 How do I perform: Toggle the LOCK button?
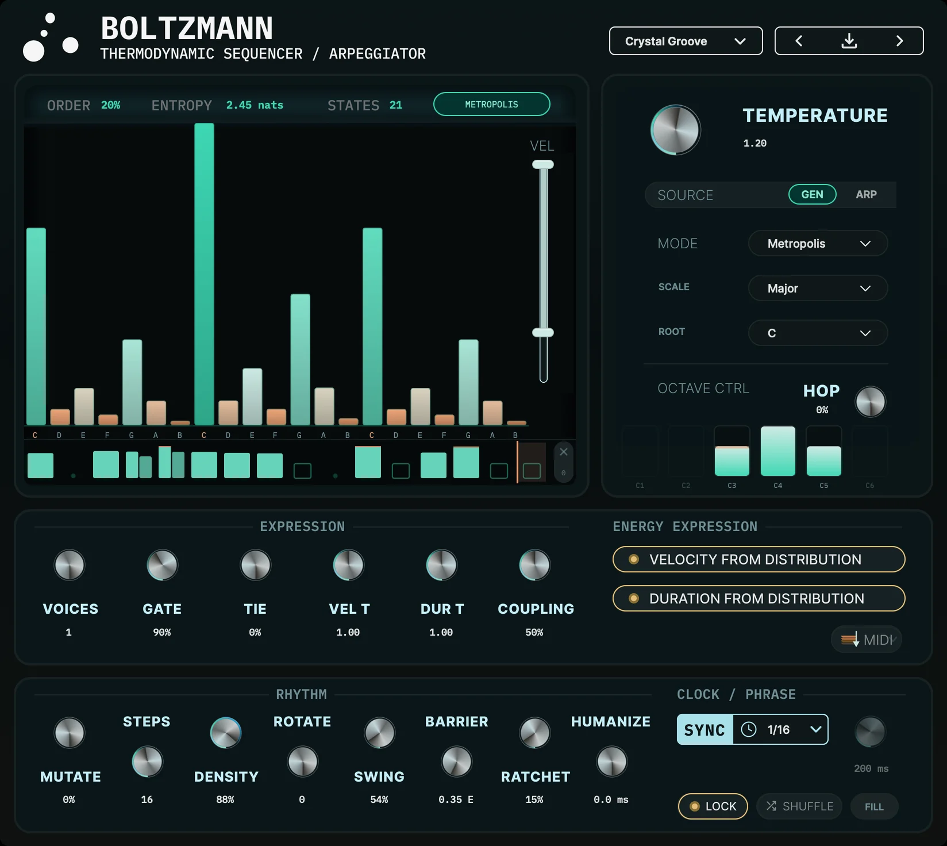coord(713,806)
